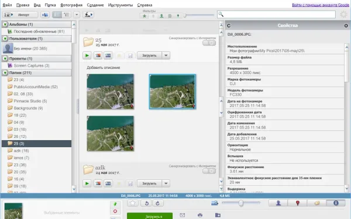Filter to show videos only
Viewport: 351px width, 219px height.
pos(170,16)
